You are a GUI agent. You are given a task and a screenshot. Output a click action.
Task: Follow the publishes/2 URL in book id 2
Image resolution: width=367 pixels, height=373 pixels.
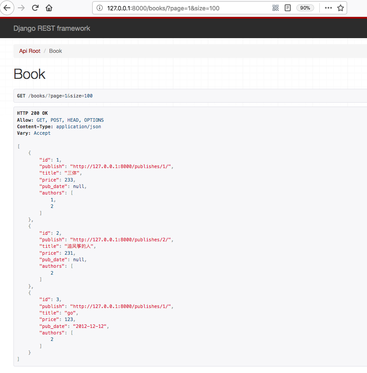(120, 240)
